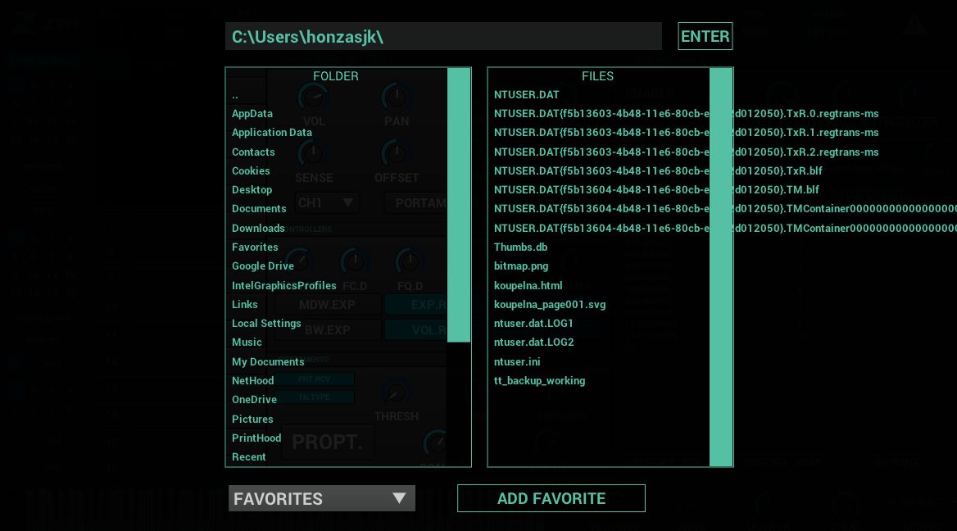
Task: Switch to the MIXER view
Action: [x=43, y=189]
